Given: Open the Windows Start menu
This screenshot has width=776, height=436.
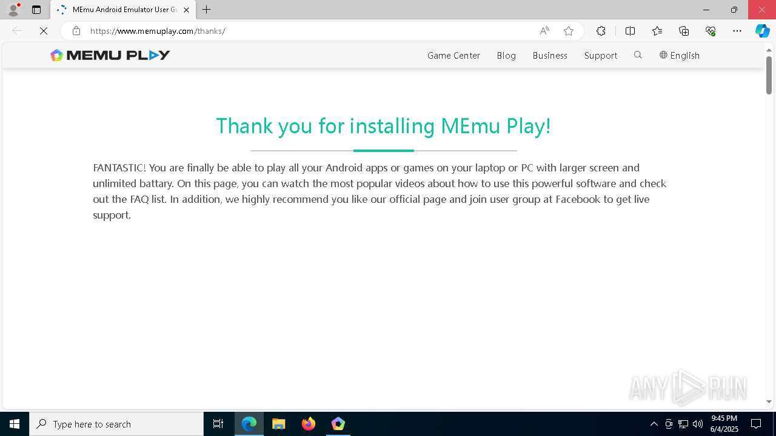Looking at the screenshot, I should point(15,424).
